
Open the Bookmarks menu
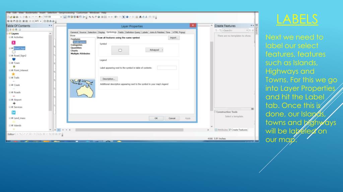(x=31, y=13)
